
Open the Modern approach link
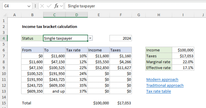click(162, 80)
